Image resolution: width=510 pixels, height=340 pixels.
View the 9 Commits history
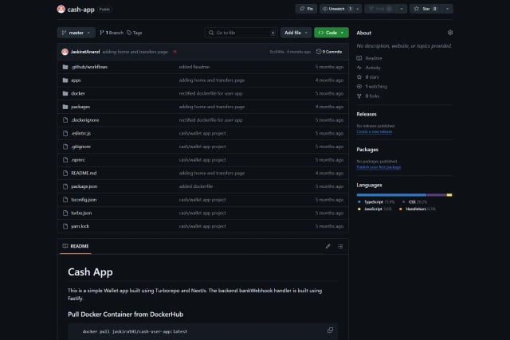(330, 51)
